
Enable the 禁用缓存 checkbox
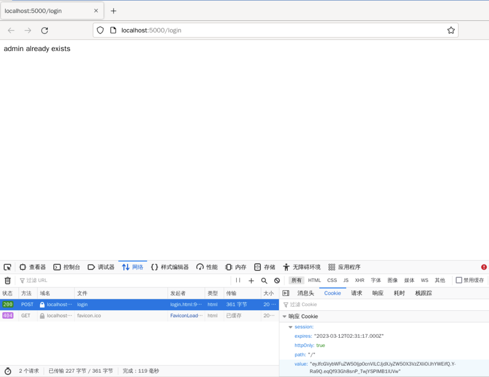click(459, 280)
